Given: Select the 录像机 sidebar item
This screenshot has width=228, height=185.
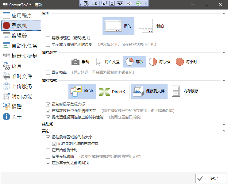Looking at the screenshot, I should pos(21,25).
